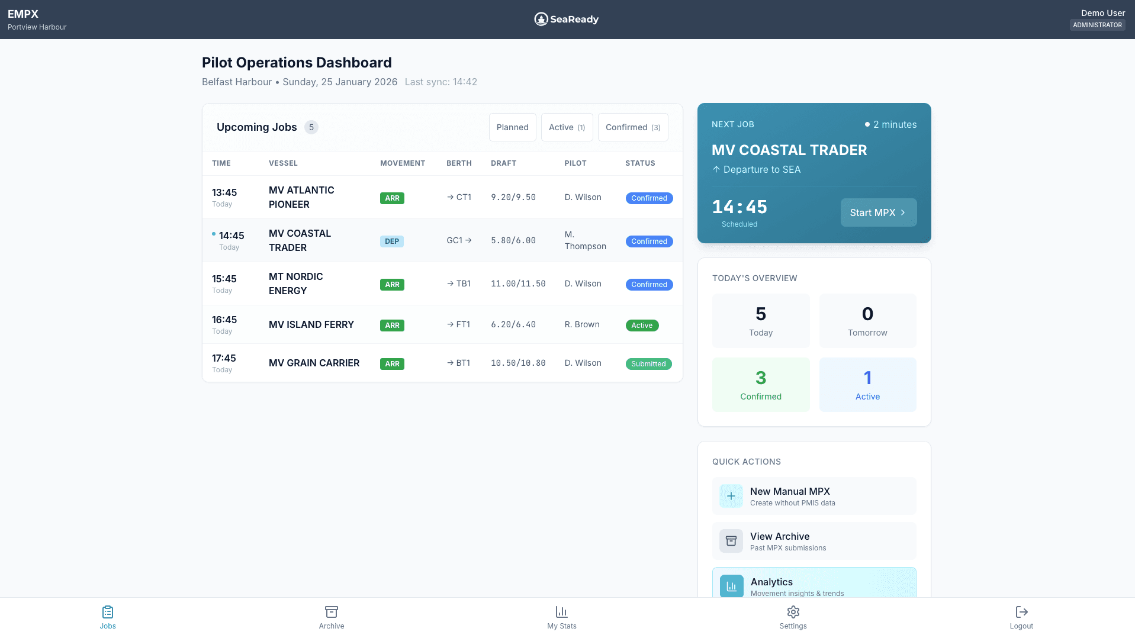
Task: Select the Settings tab in bottom bar
Action: (793, 618)
